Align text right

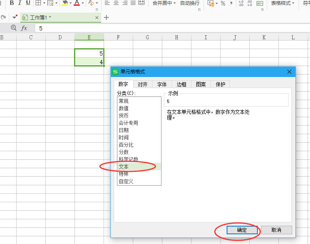(x=125, y=3)
